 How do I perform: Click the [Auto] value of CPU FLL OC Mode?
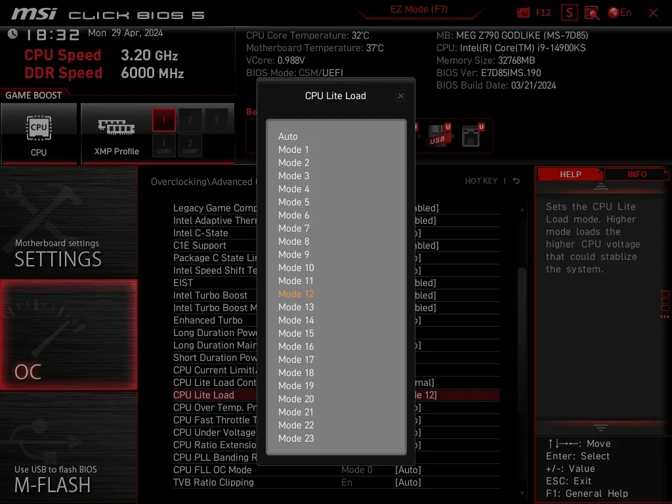click(408, 470)
